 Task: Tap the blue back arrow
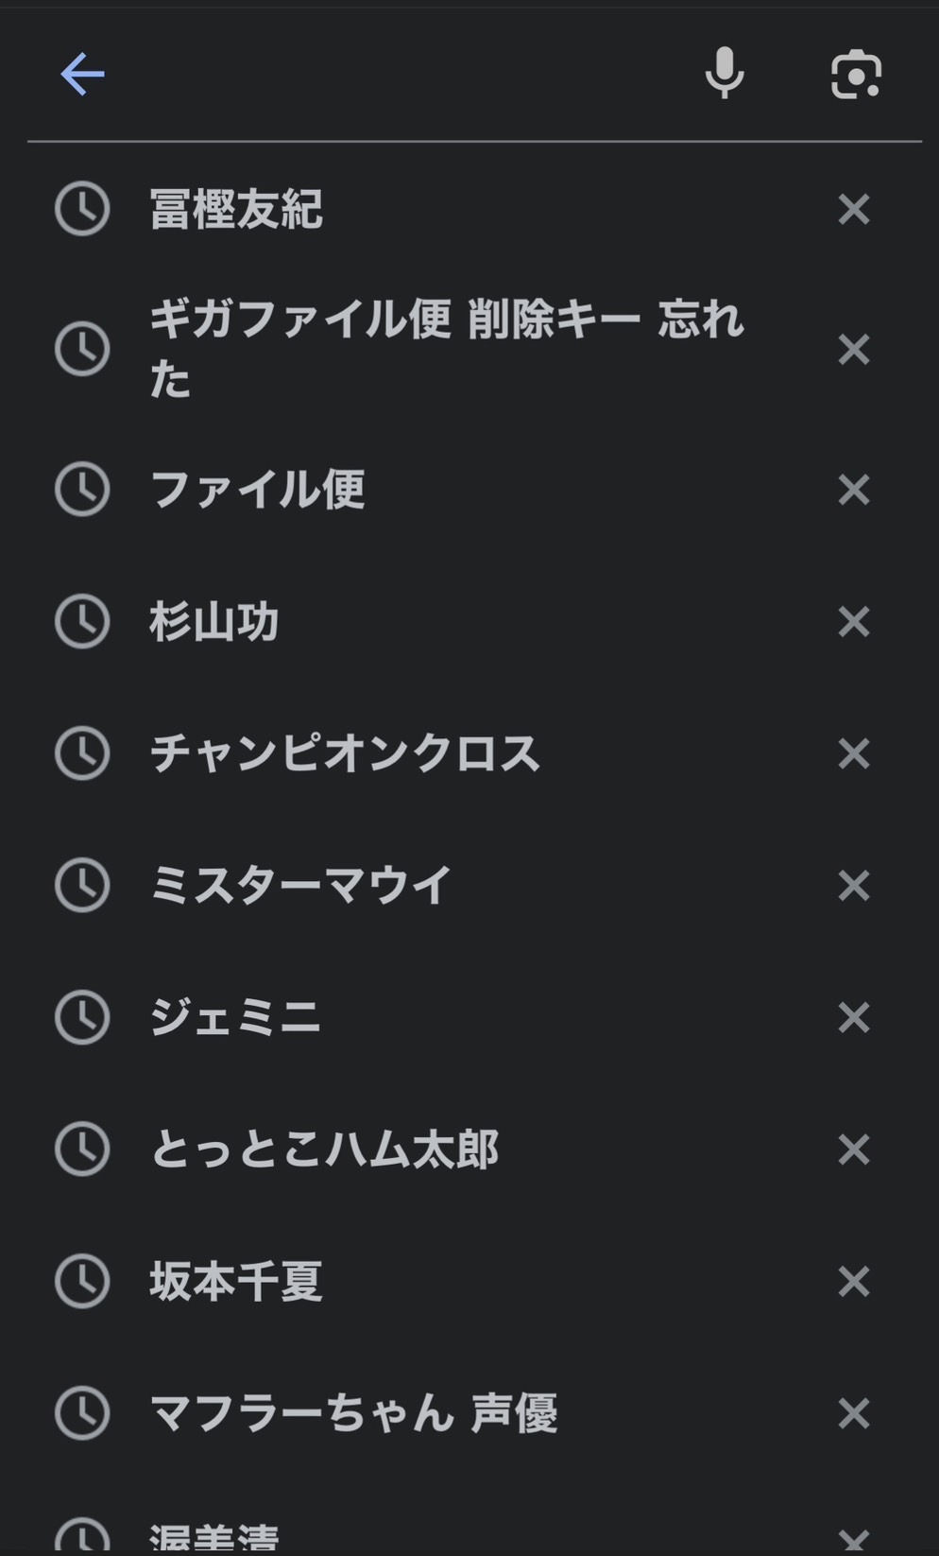(x=82, y=75)
